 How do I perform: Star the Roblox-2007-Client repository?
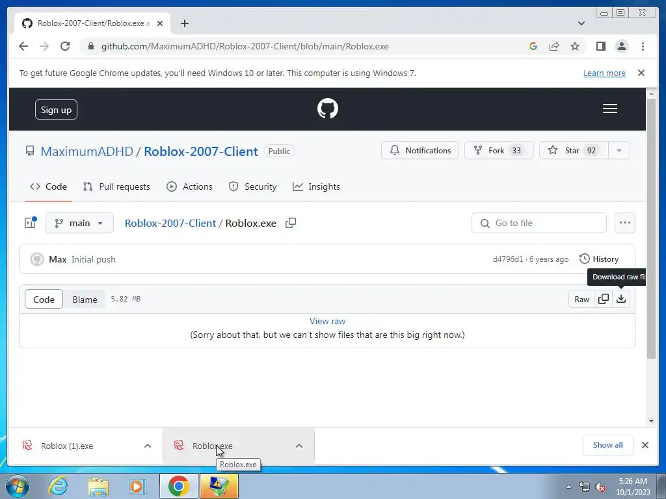(574, 151)
